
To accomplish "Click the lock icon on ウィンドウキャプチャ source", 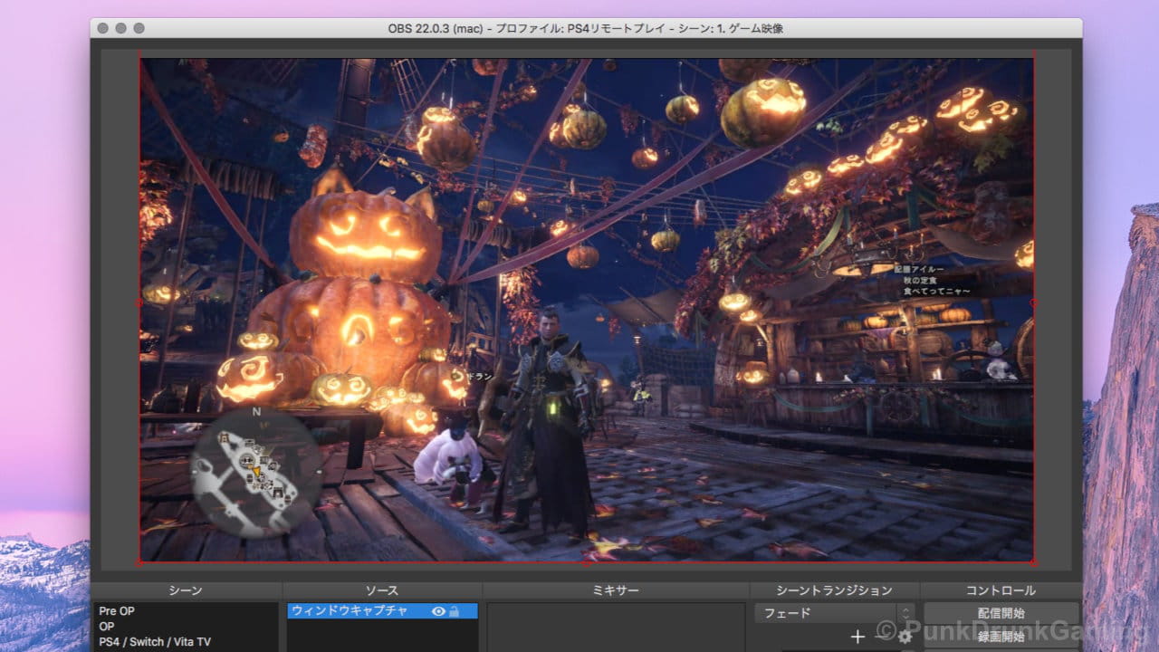I will pos(454,612).
